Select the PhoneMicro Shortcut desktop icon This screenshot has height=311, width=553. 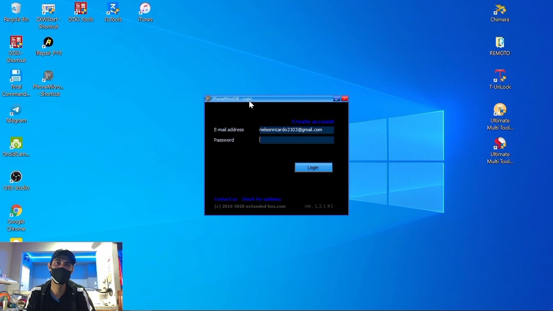point(48,83)
